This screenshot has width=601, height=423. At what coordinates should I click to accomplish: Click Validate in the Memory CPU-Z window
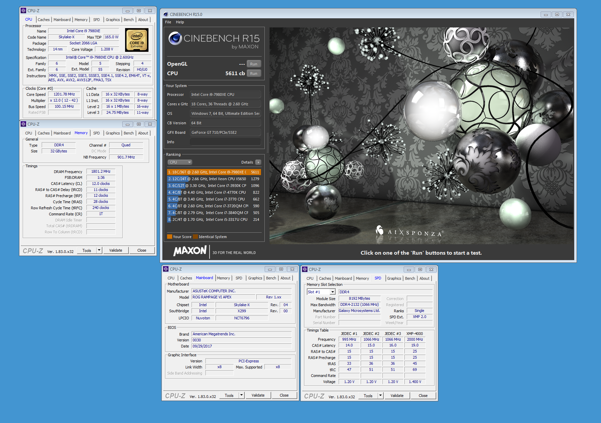(x=116, y=250)
